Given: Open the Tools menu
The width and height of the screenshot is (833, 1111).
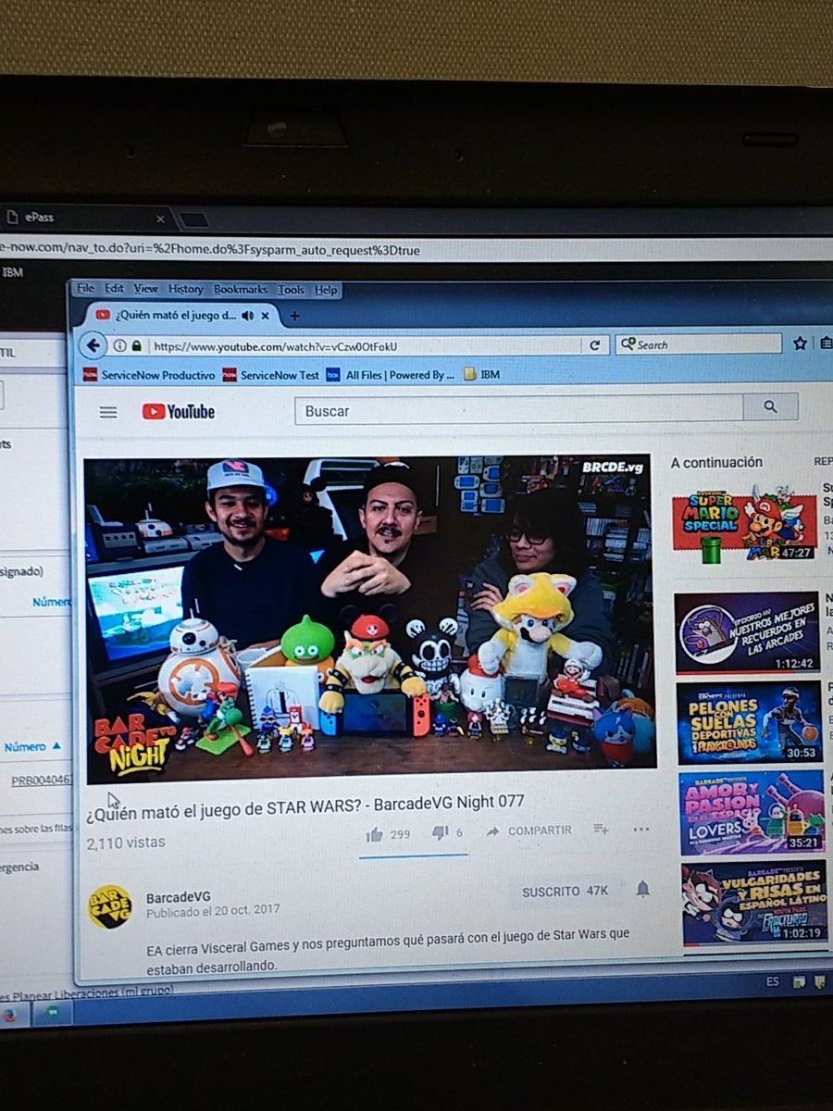Looking at the screenshot, I should [x=292, y=290].
